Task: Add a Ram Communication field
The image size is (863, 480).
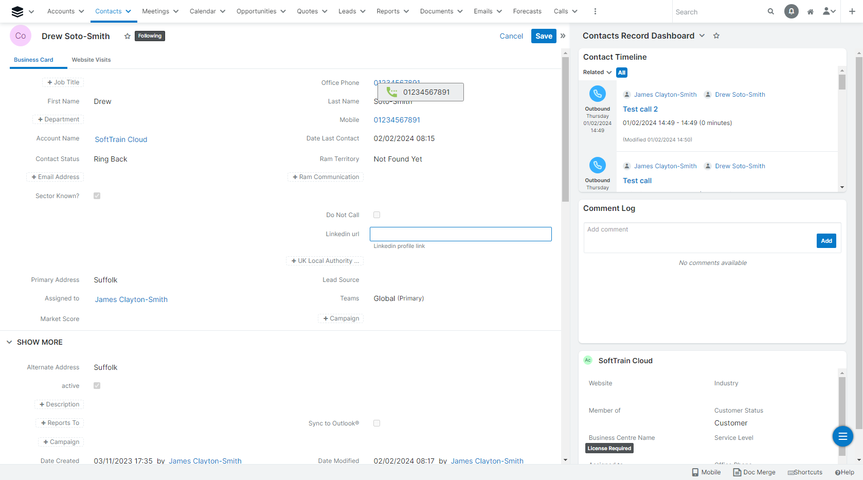Action: 326,177
